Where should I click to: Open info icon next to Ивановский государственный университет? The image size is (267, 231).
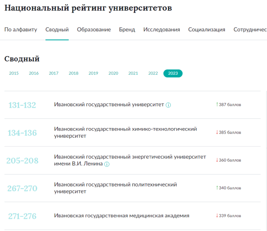168,105
